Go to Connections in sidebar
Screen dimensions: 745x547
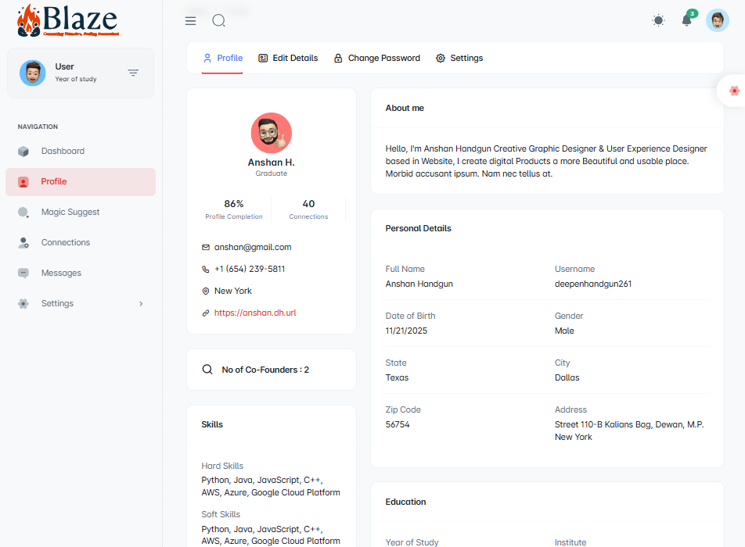pos(66,242)
